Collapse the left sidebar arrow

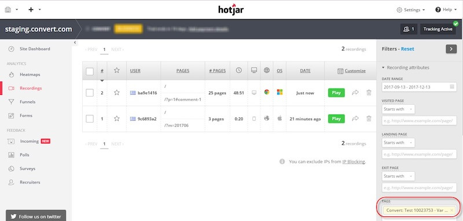[x=75, y=42]
